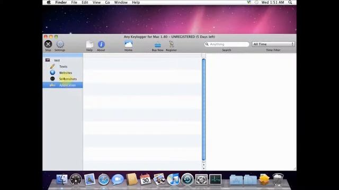Launch iTunes from the Dock
The image size is (339, 190).
pos(173,179)
